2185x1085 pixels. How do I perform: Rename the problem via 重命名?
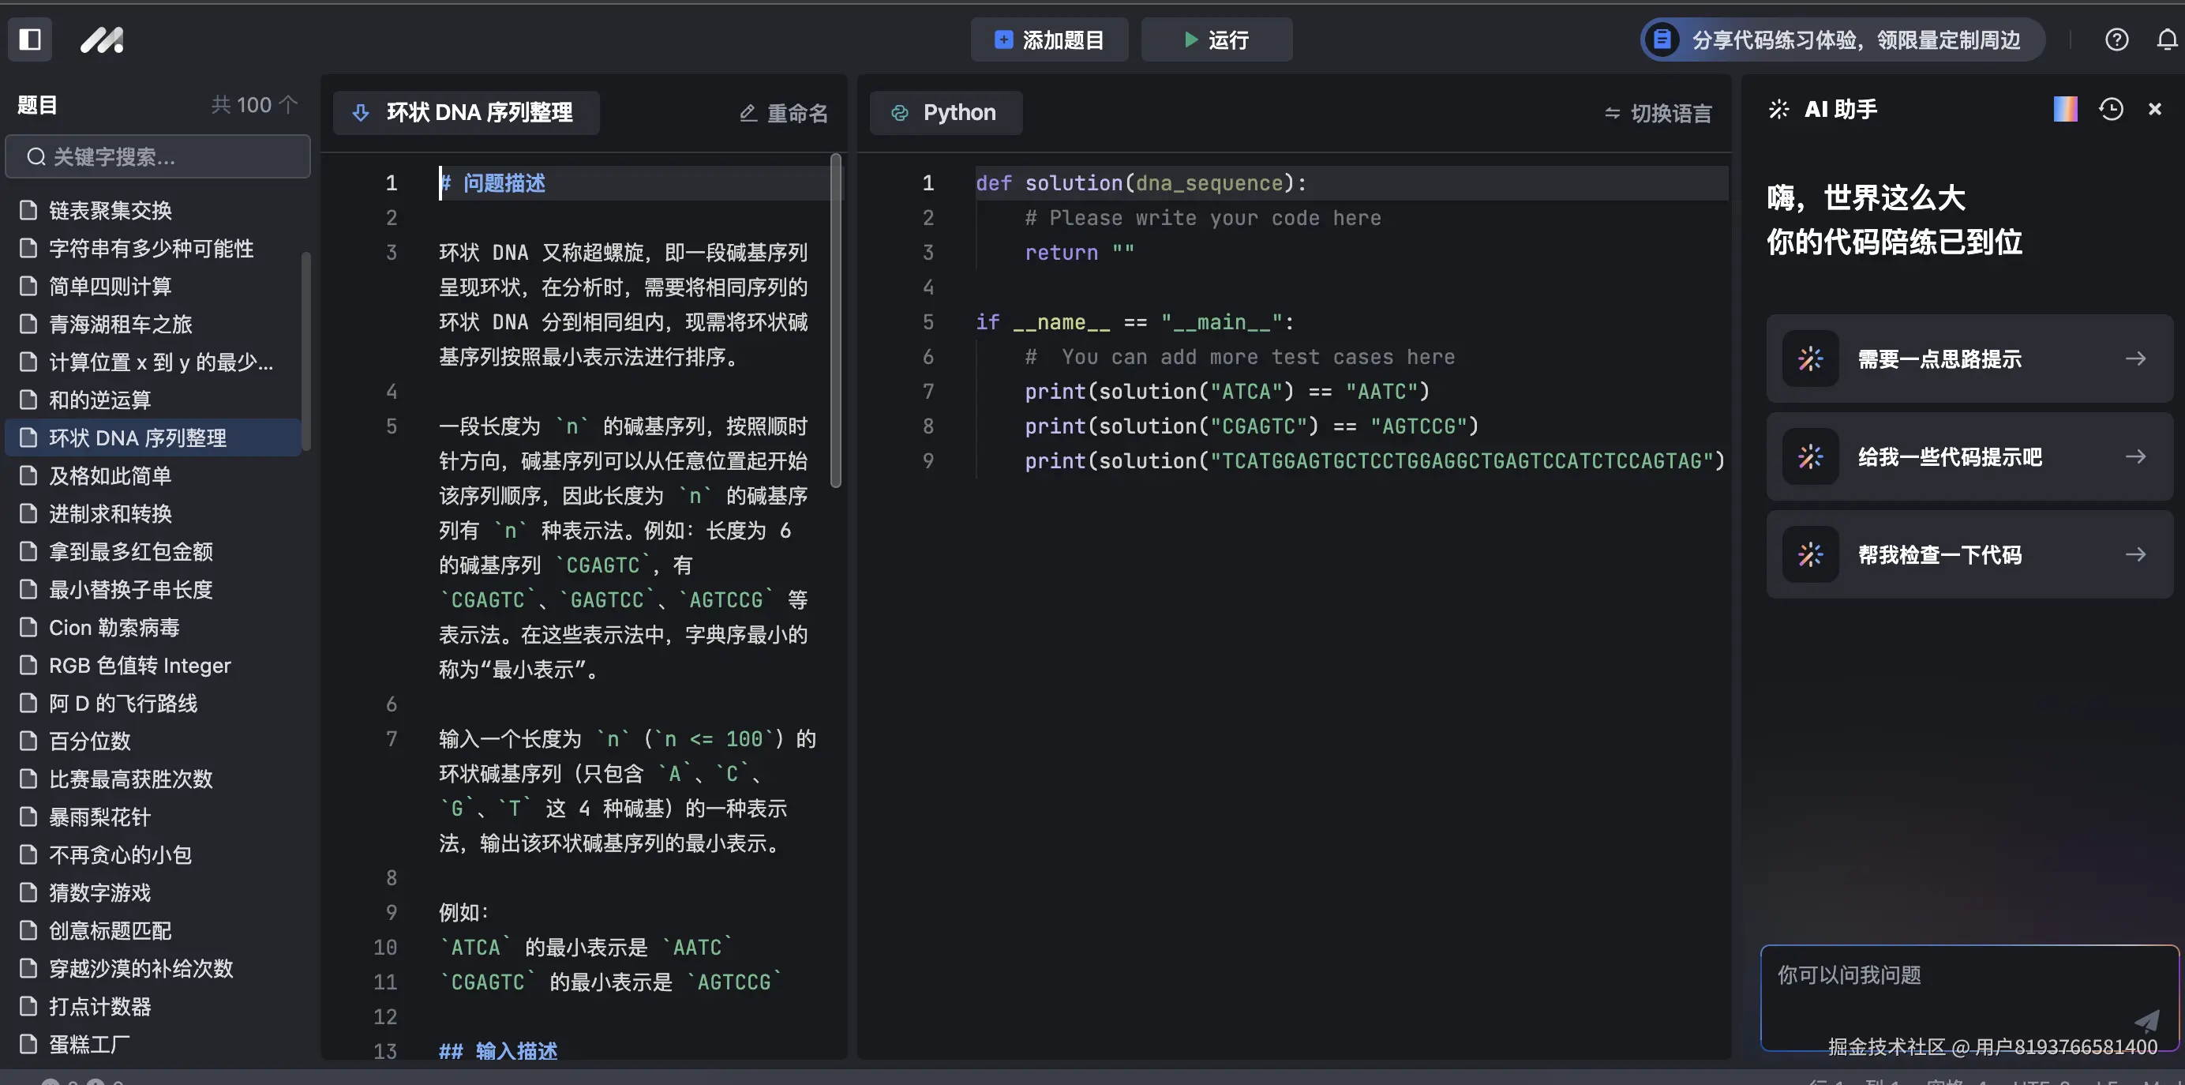pyautogui.click(x=782, y=112)
